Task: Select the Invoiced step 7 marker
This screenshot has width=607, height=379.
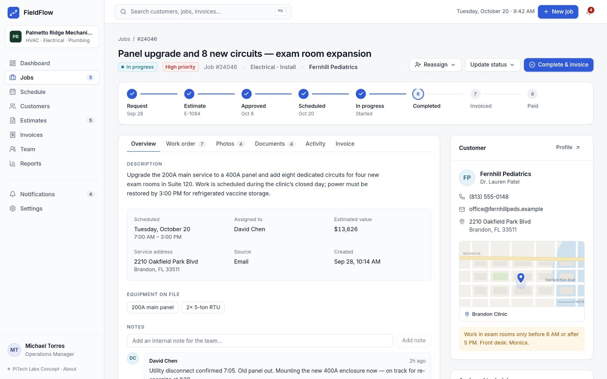Action: point(475,94)
